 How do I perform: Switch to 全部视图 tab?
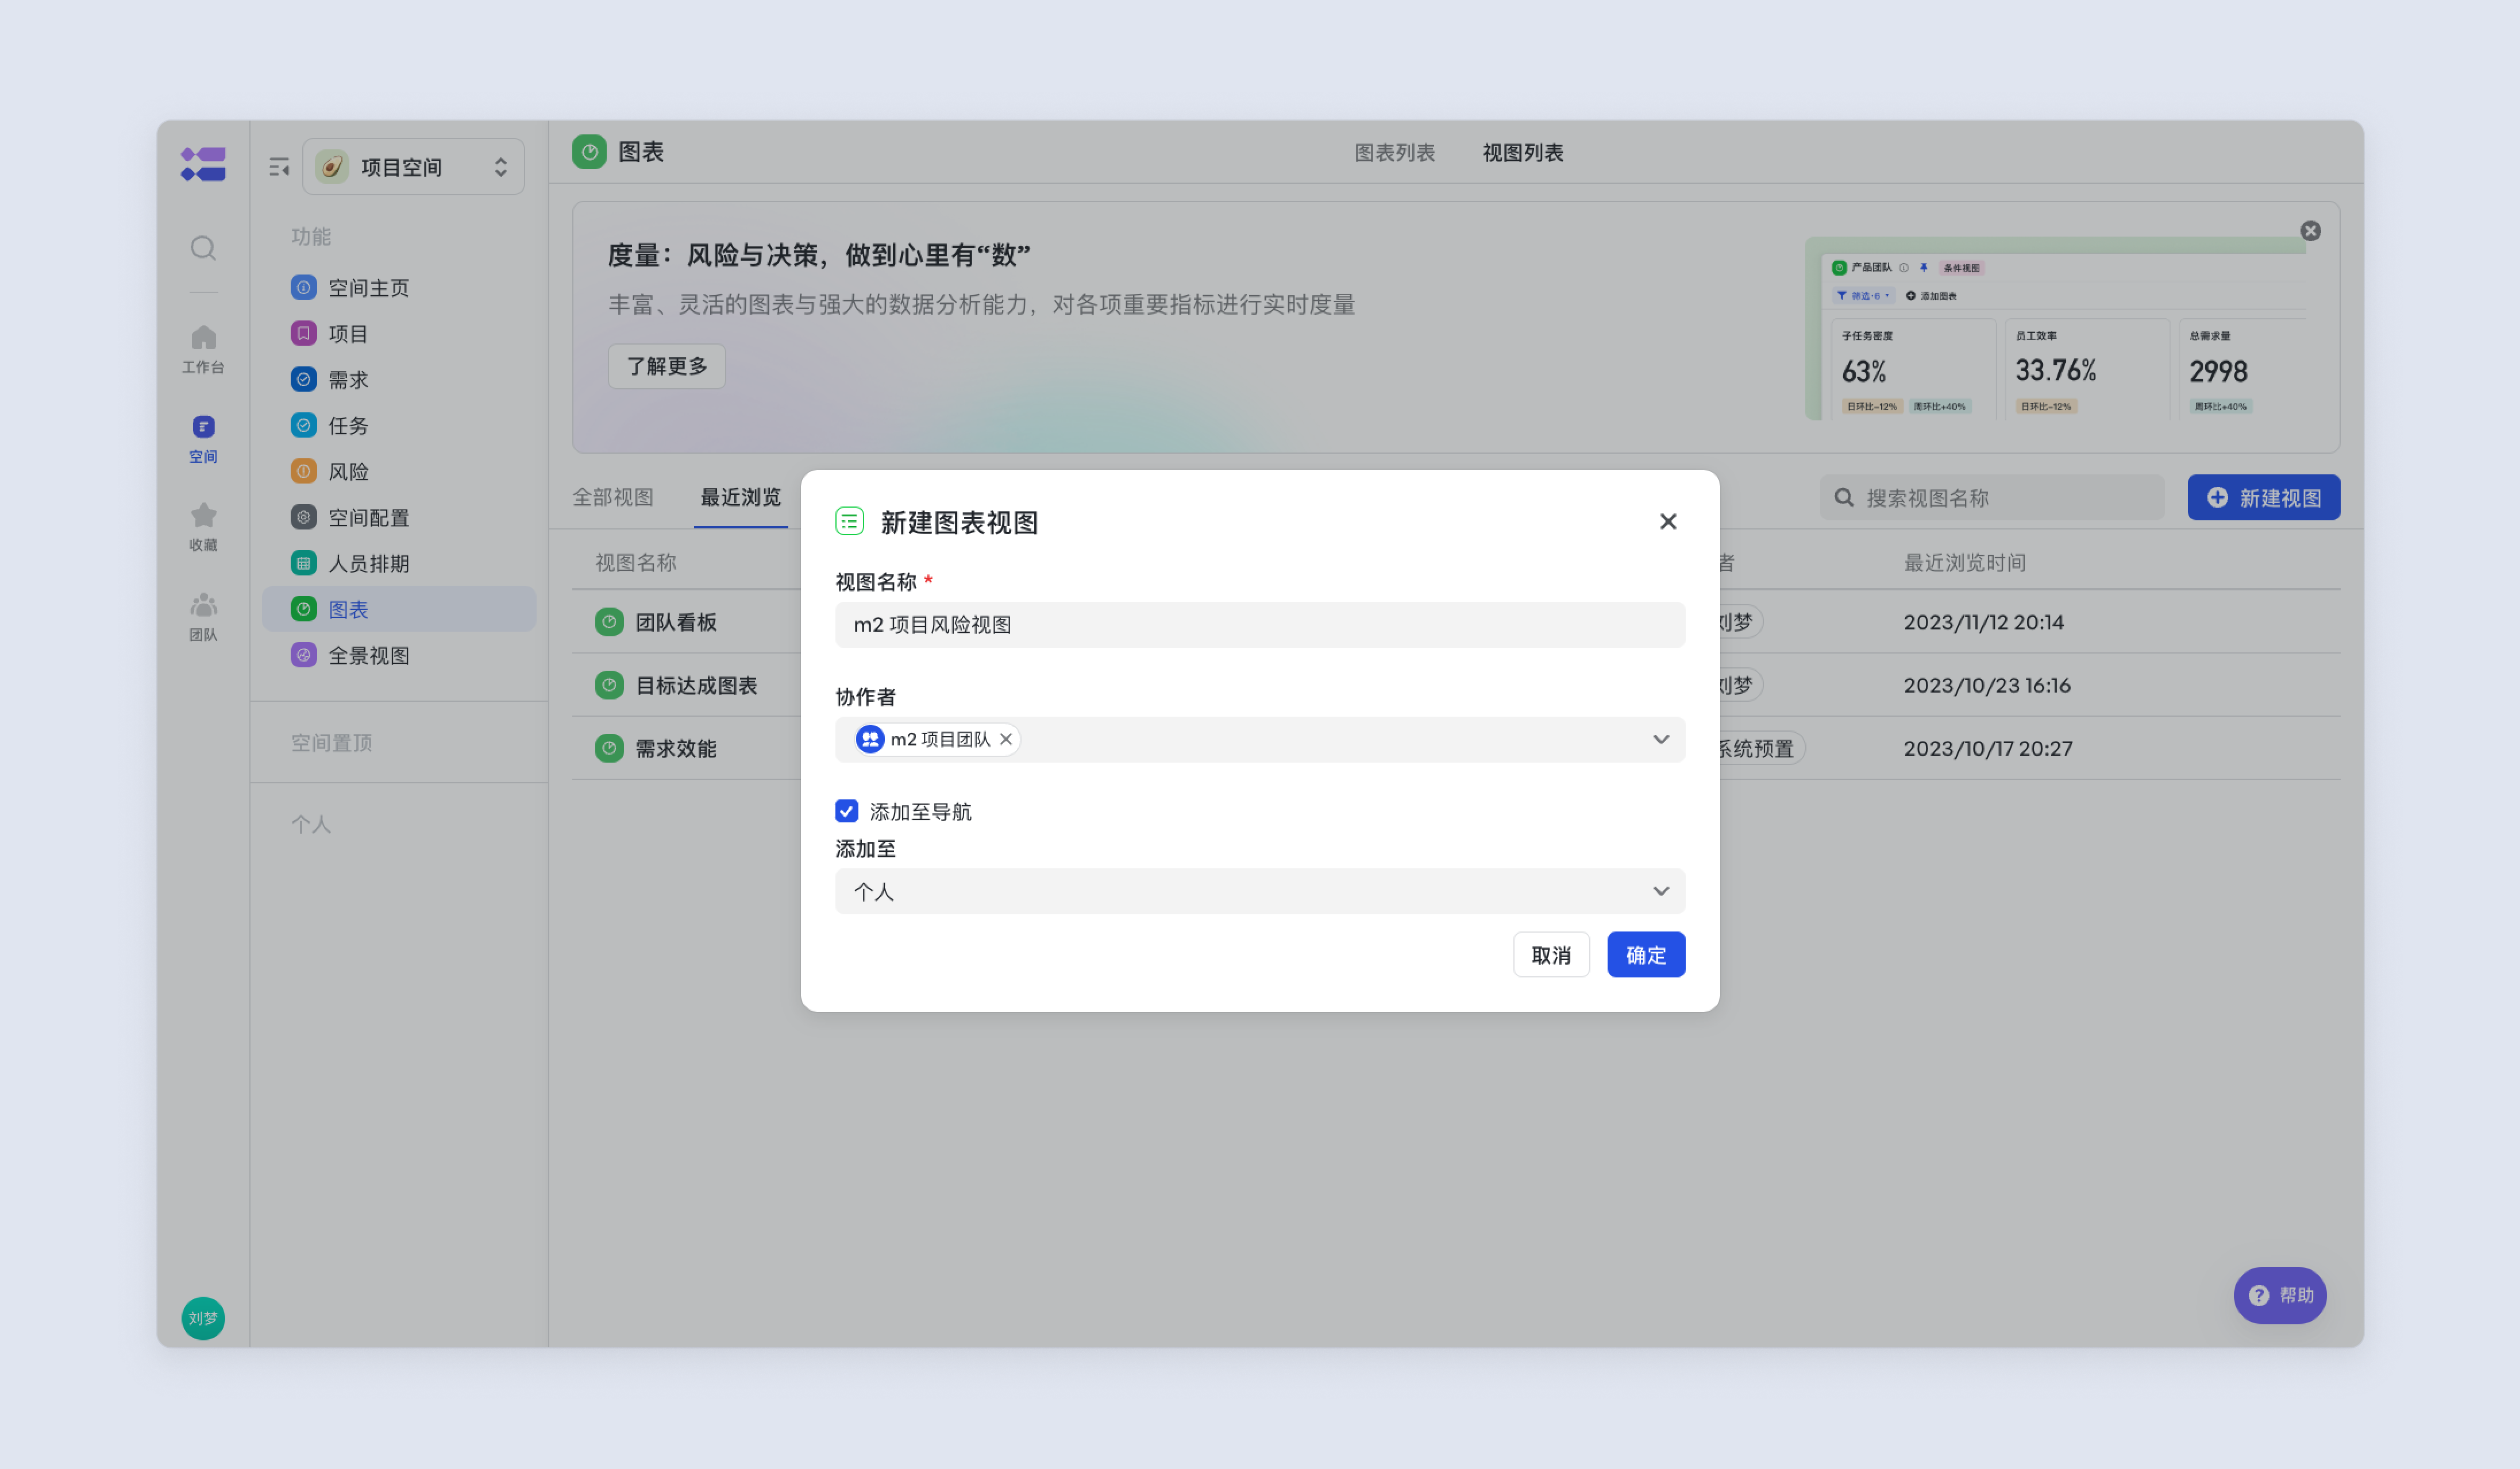pyautogui.click(x=612, y=498)
